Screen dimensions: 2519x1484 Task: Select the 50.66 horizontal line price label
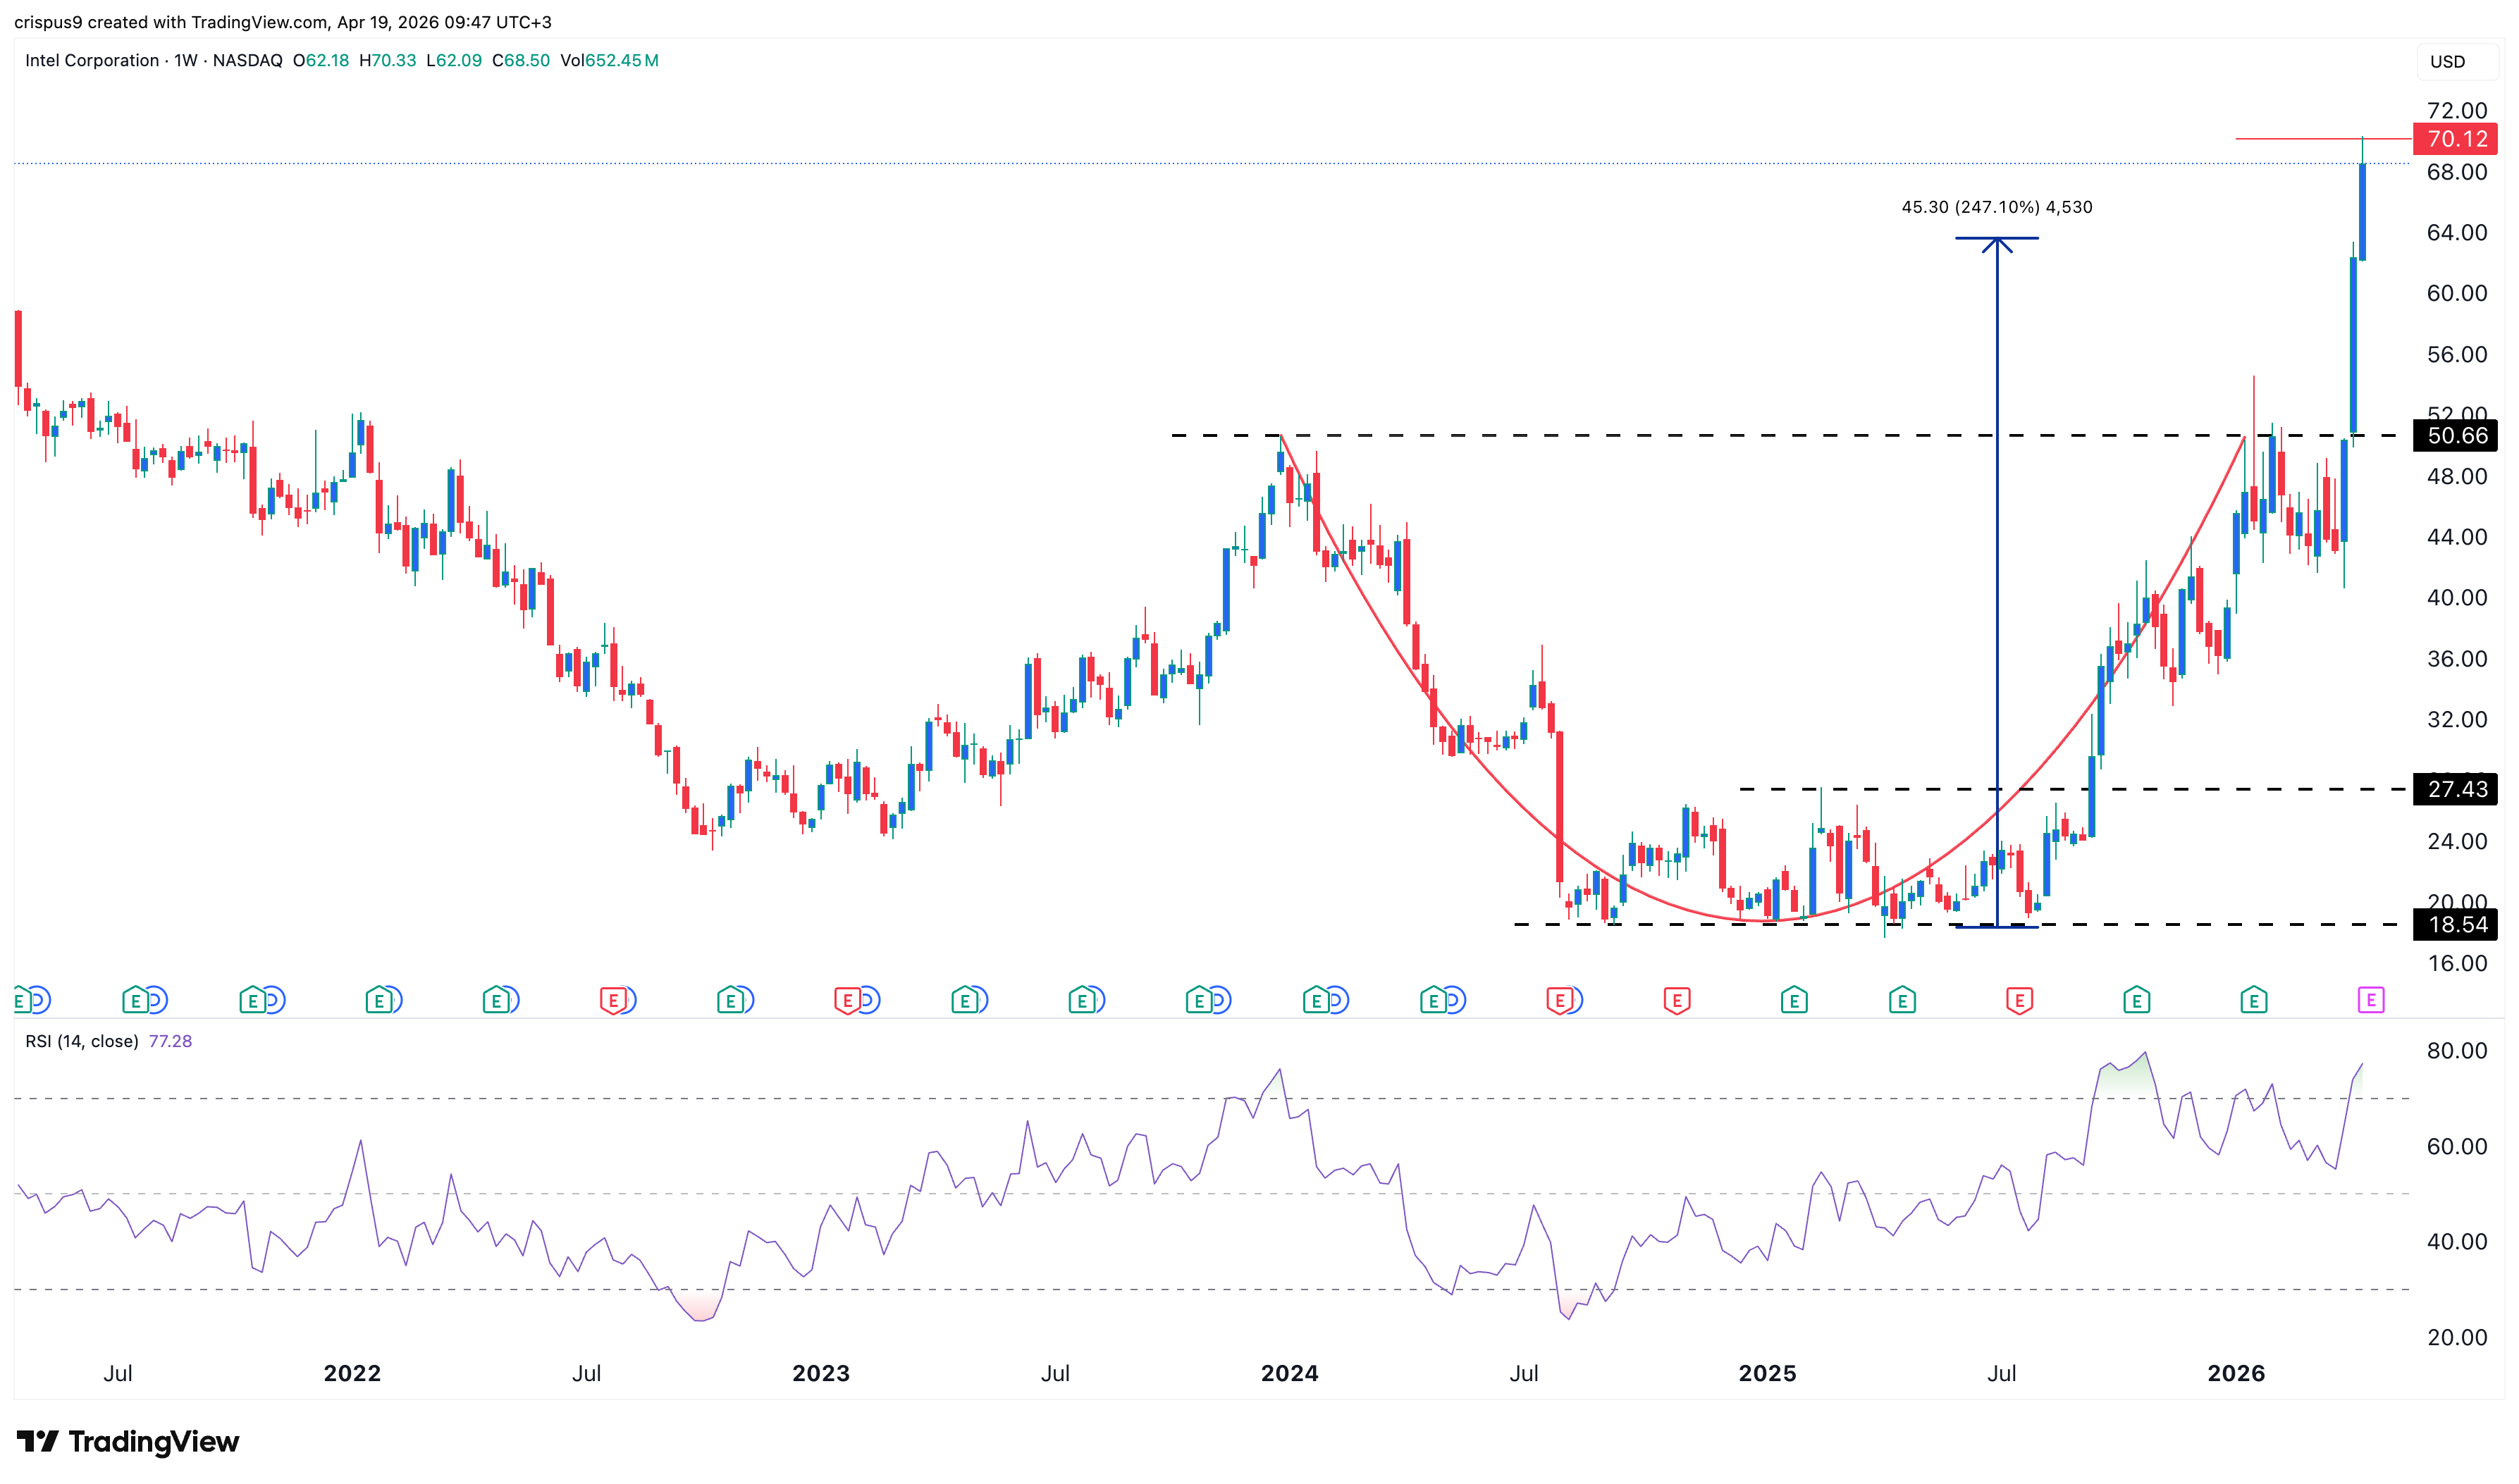point(2455,436)
